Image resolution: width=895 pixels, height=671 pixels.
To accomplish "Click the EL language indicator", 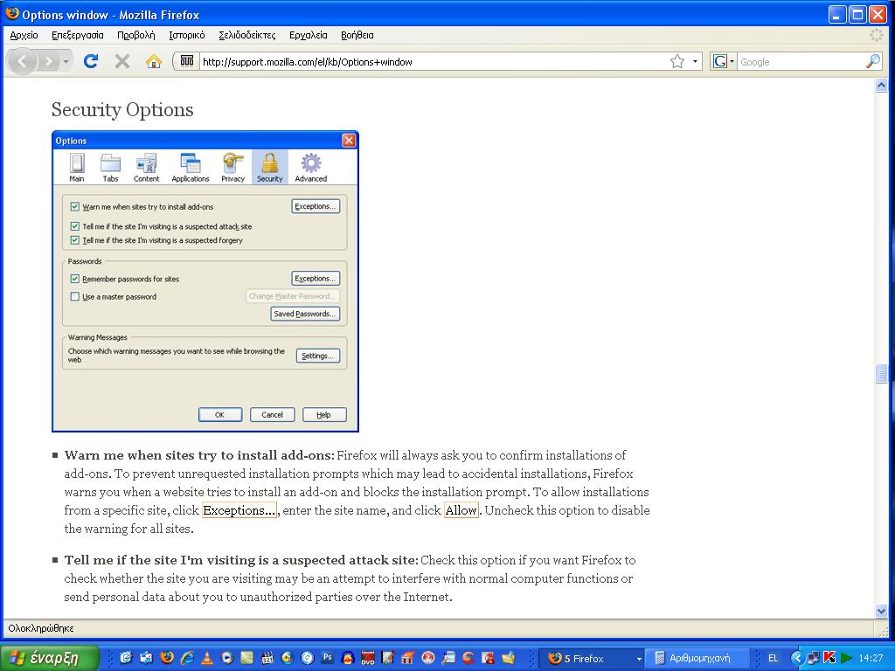I will click(774, 659).
